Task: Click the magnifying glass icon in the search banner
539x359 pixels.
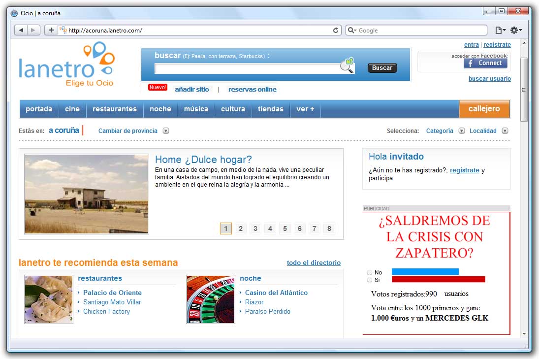Action: [x=347, y=65]
